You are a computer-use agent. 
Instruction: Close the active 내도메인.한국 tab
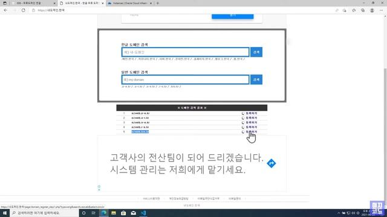(103, 3)
